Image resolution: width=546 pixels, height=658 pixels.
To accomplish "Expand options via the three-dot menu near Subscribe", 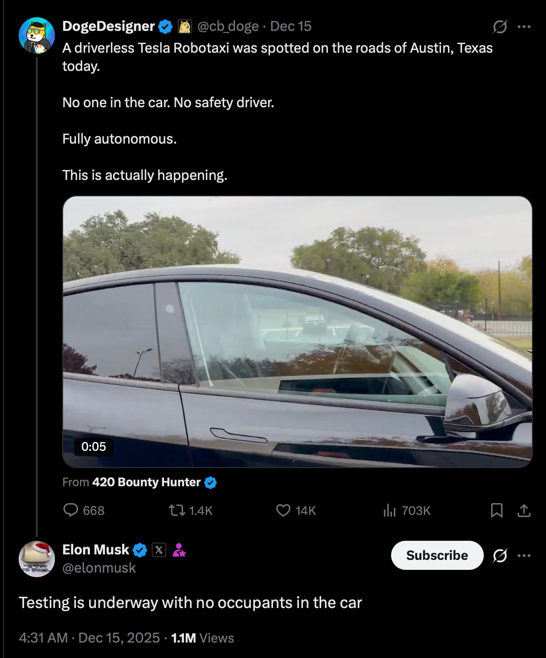I will 525,555.
